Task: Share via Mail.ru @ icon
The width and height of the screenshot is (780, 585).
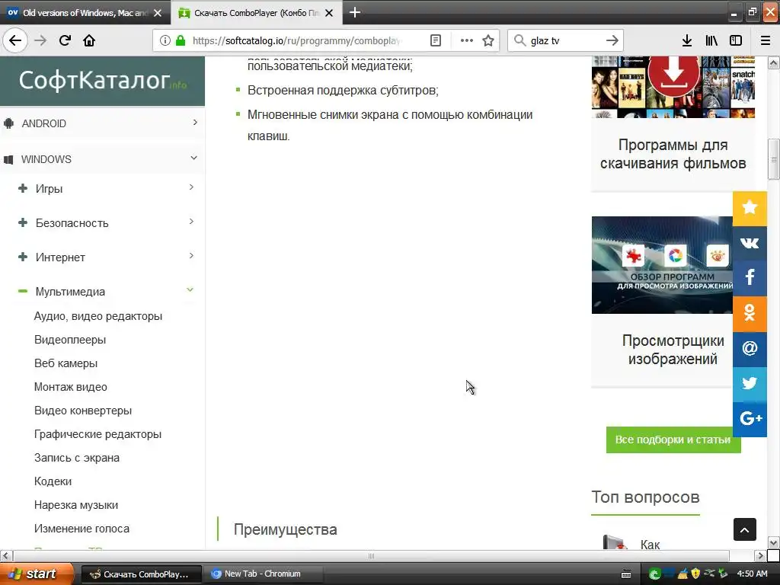Action: point(750,349)
